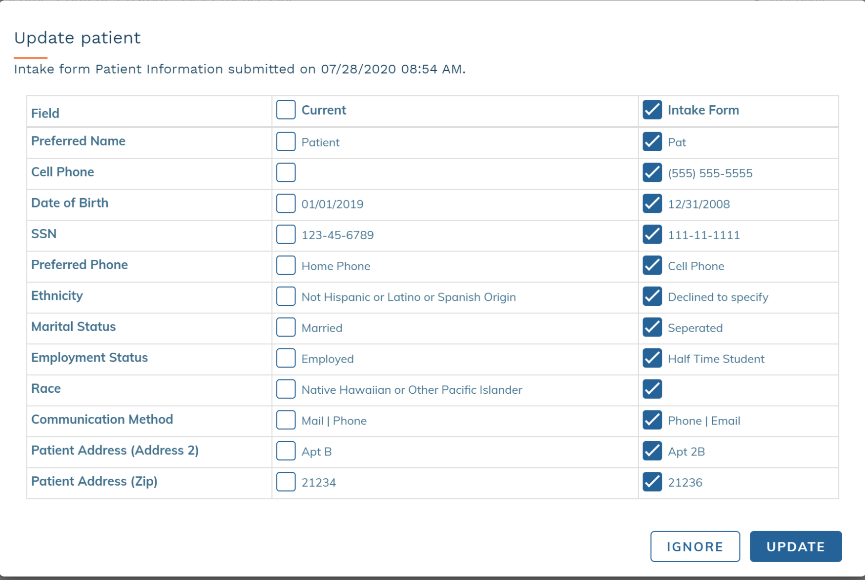Deselect Declined to specify for Ethnicity
865x580 pixels.
652,296
